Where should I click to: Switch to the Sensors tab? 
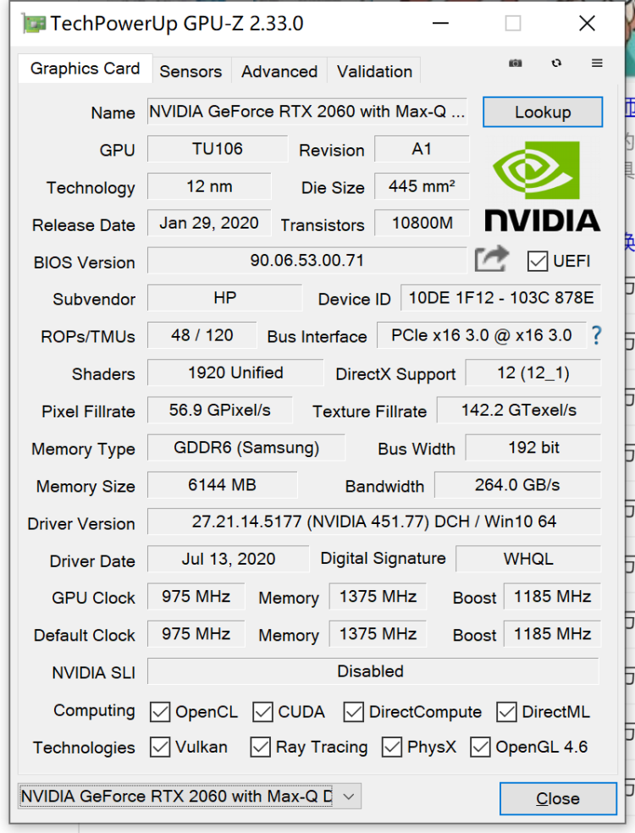pos(190,71)
